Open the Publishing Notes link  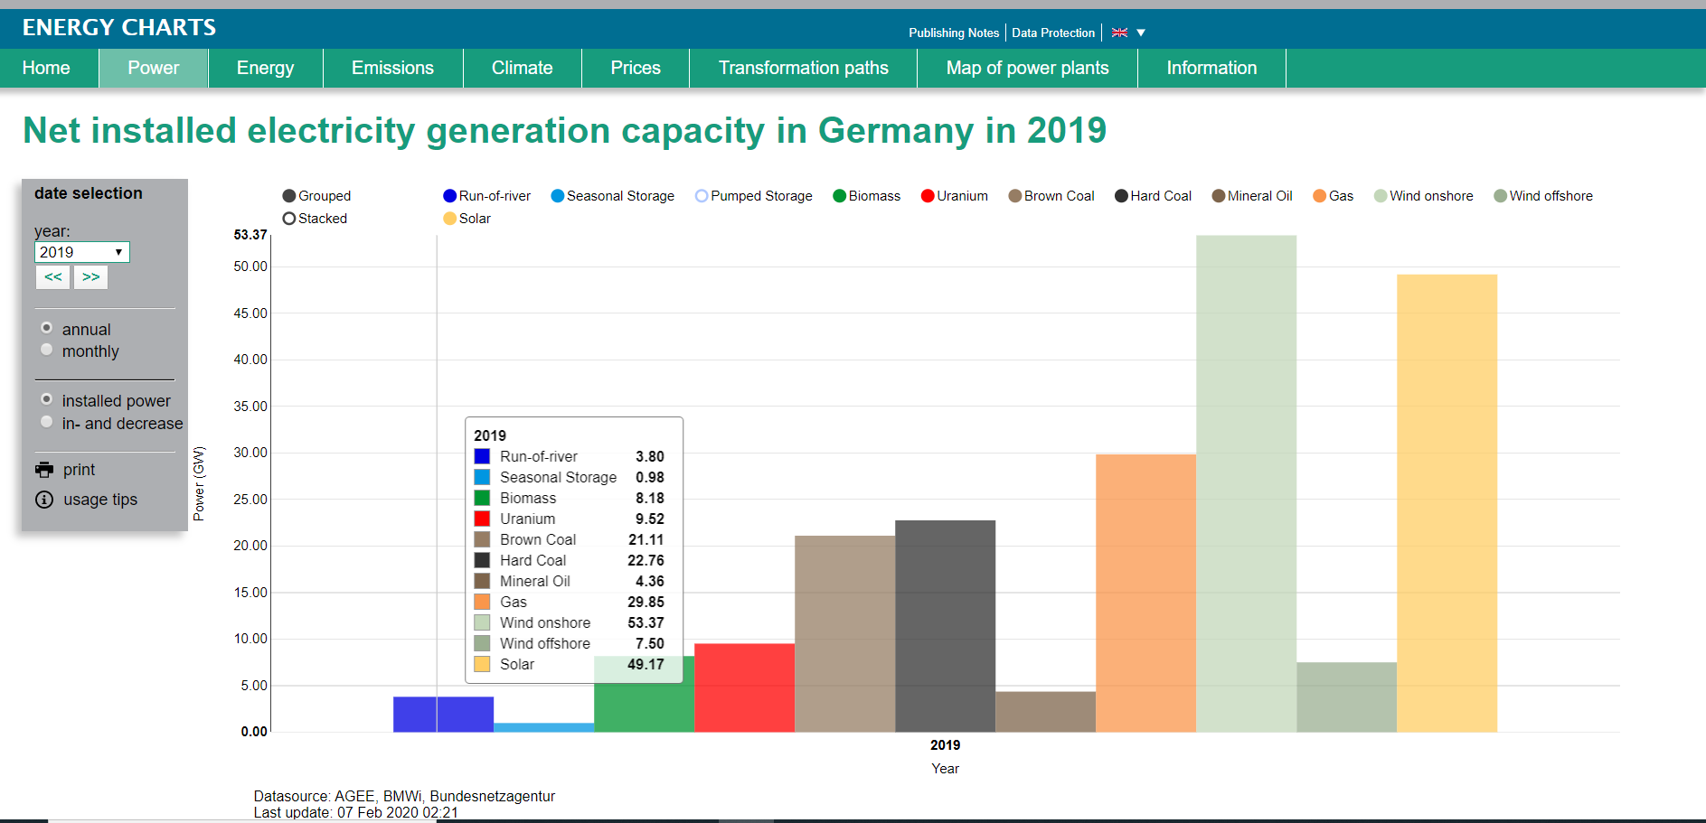(x=954, y=33)
